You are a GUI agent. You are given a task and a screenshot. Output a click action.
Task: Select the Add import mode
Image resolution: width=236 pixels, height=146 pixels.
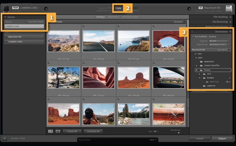coord(135,8)
